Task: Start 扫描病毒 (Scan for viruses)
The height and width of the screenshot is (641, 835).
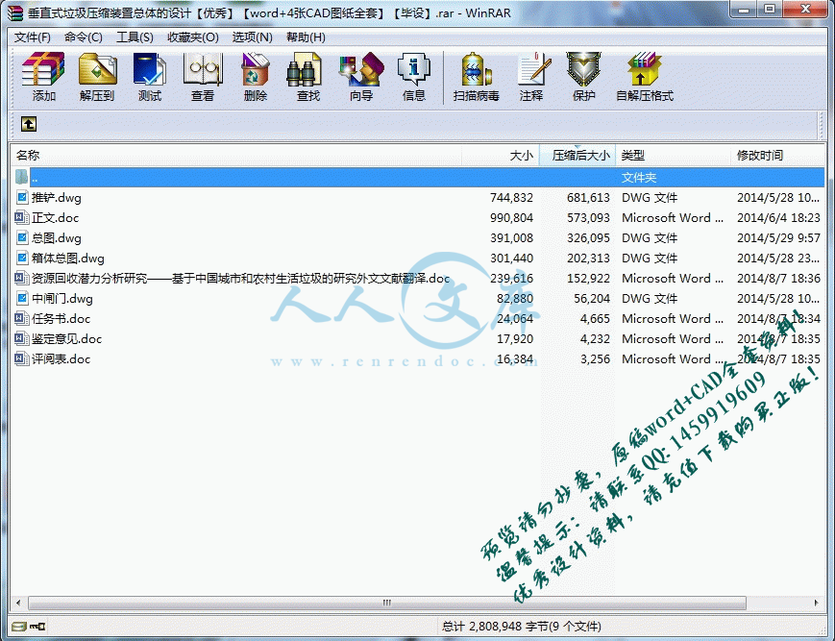Action: [476, 77]
